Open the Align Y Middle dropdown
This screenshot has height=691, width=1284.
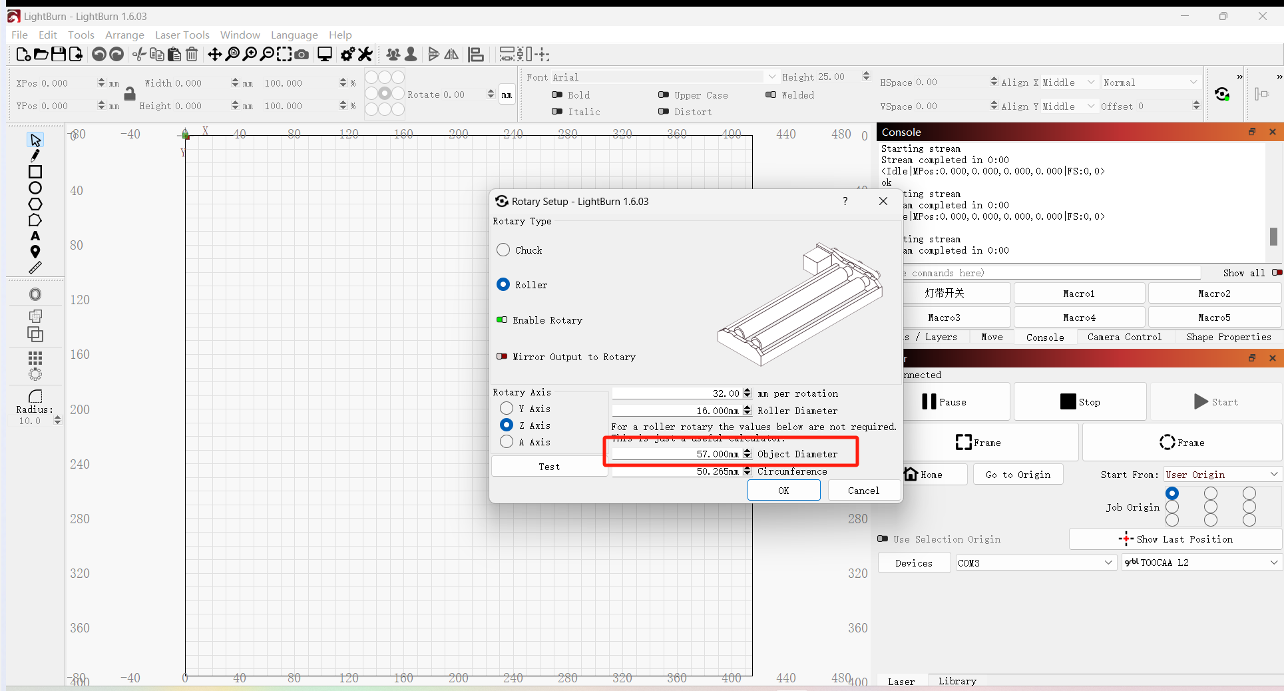pyautogui.click(x=1069, y=106)
